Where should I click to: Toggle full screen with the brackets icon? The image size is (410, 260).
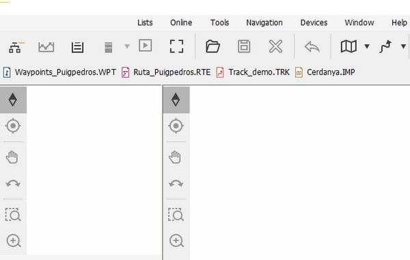coord(176,46)
